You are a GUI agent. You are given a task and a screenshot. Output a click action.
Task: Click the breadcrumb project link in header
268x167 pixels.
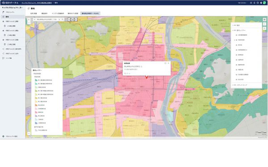point(37,3)
